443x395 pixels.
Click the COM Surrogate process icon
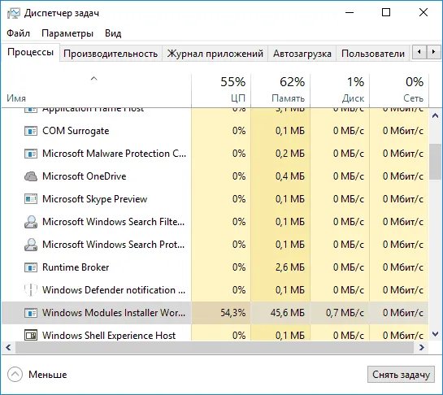(x=31, y=131)
